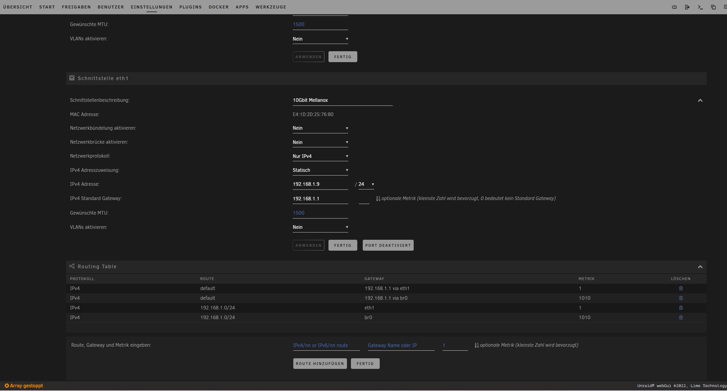Click FERTIG button in eth1 section

[x=343, y=245]
